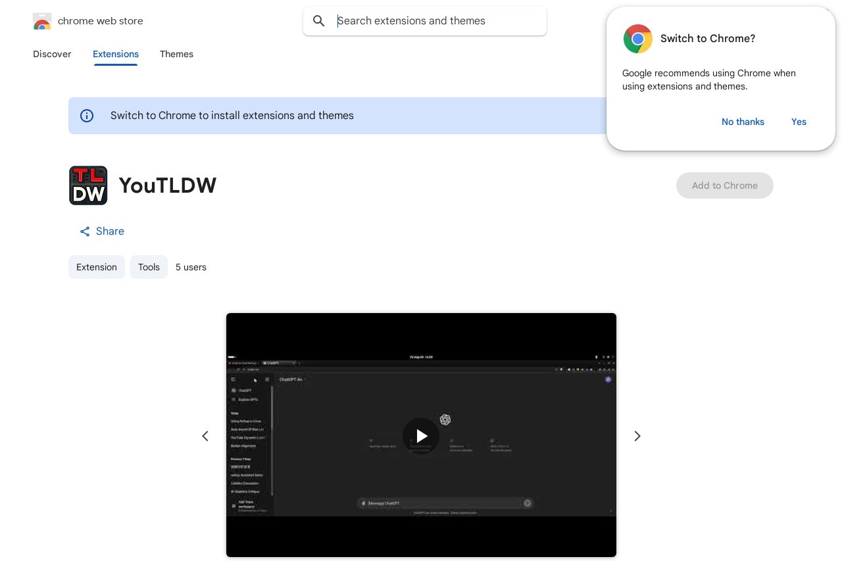
Task: Click the YouTLDW extension icon
Action: (x=88, y=185)
